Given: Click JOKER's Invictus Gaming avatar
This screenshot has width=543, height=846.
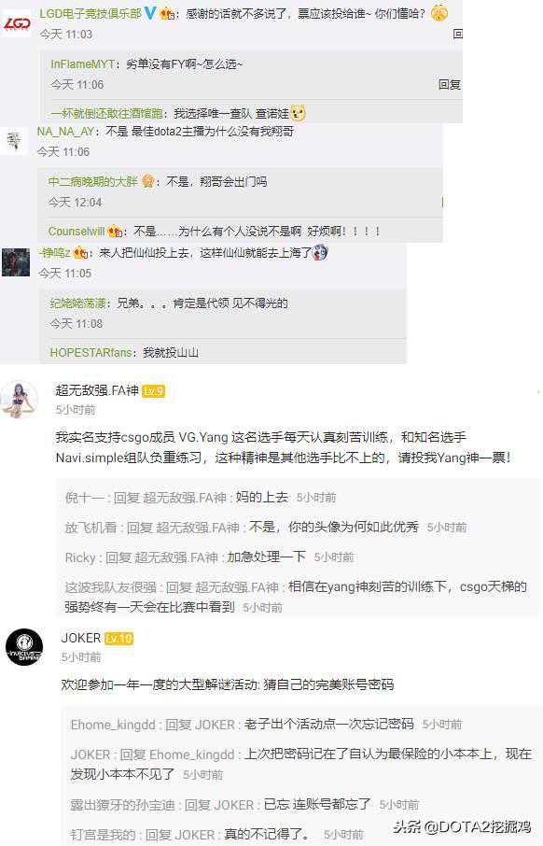Looking at the screenshot, I should (x=24, y=647).
